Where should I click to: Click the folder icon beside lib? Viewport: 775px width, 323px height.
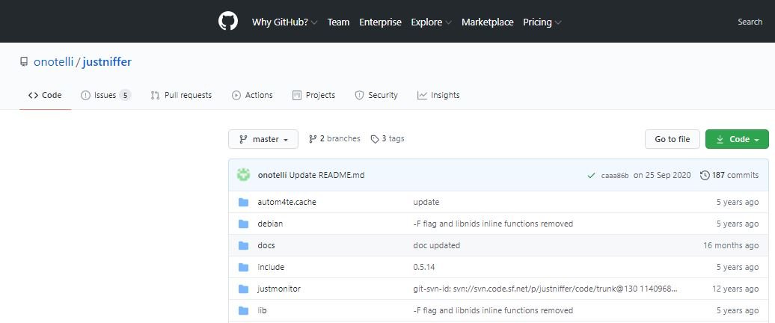[x=243, y=310]
